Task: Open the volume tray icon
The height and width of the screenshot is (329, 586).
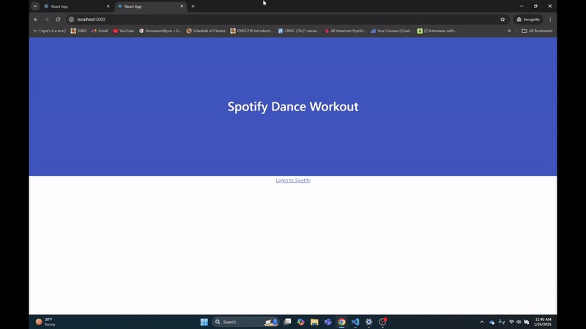Action: tap(519, 322)
